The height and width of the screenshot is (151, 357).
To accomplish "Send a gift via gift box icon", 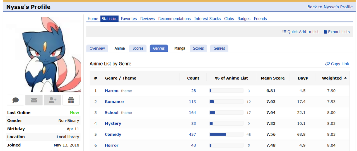I will point(71,100).
